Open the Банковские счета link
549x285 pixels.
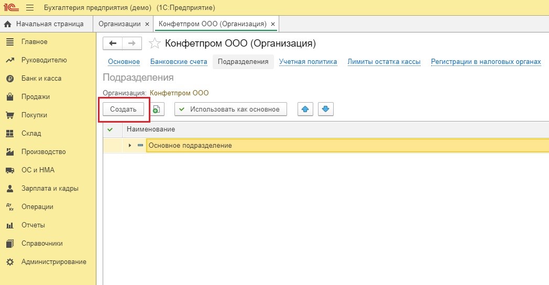coord(179,62)
